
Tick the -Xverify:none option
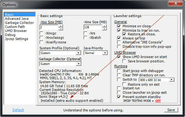point(41,42)
